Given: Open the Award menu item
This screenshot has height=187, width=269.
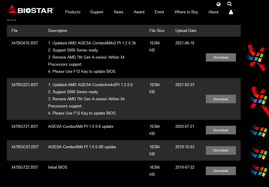Looking at the screenshot, I should [139, 12].
